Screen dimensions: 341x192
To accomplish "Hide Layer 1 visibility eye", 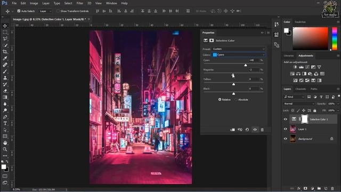I will point(286,129).
